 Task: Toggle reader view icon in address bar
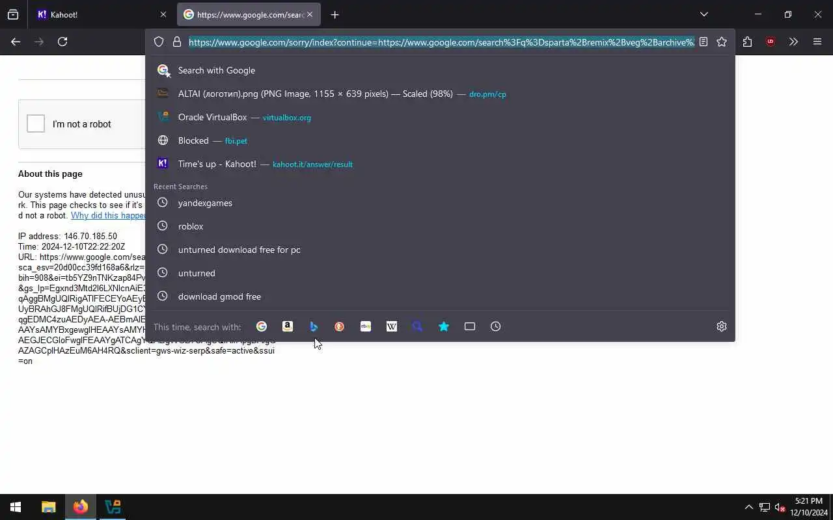pos(703,42)
